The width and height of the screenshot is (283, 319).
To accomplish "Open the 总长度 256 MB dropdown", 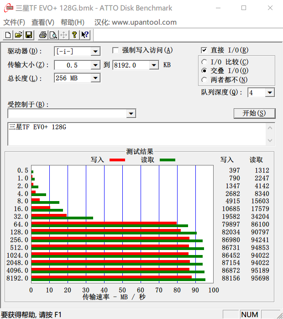I will point(95,78).
